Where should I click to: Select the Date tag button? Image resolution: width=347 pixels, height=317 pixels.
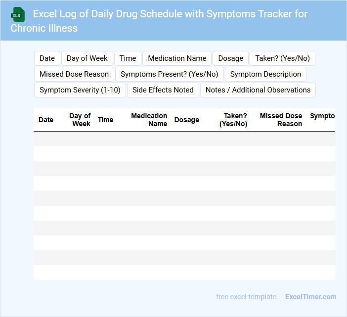pyautogui.click(x=47, y=58)
